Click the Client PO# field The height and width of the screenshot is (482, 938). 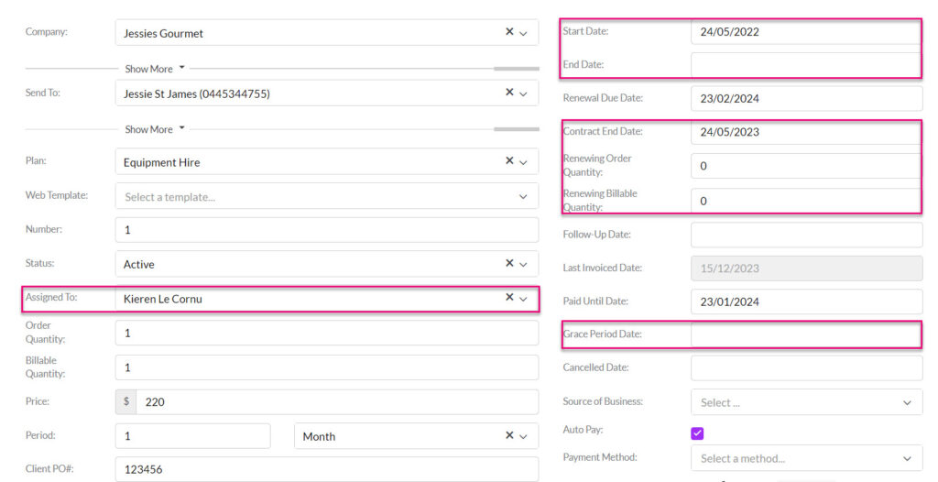point(327,469)
